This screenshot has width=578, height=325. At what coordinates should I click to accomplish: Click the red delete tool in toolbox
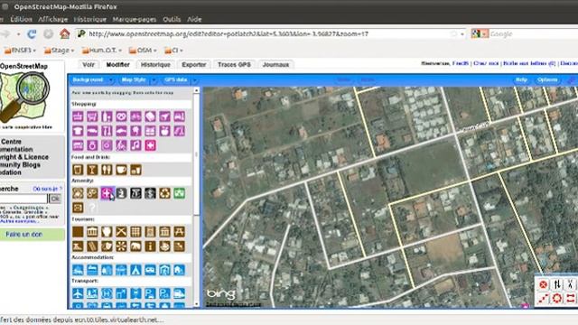point(543,284)
